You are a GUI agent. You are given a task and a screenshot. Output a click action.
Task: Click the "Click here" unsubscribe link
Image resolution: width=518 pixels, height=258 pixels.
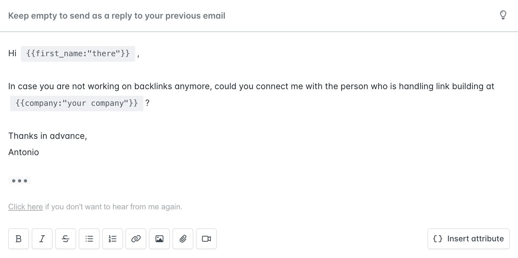25,207
